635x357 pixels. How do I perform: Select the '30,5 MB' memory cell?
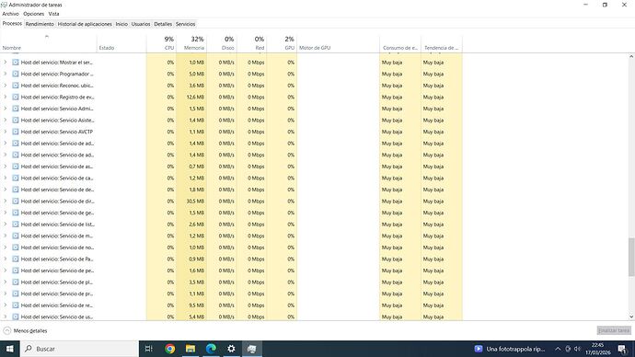click(192, 202)
